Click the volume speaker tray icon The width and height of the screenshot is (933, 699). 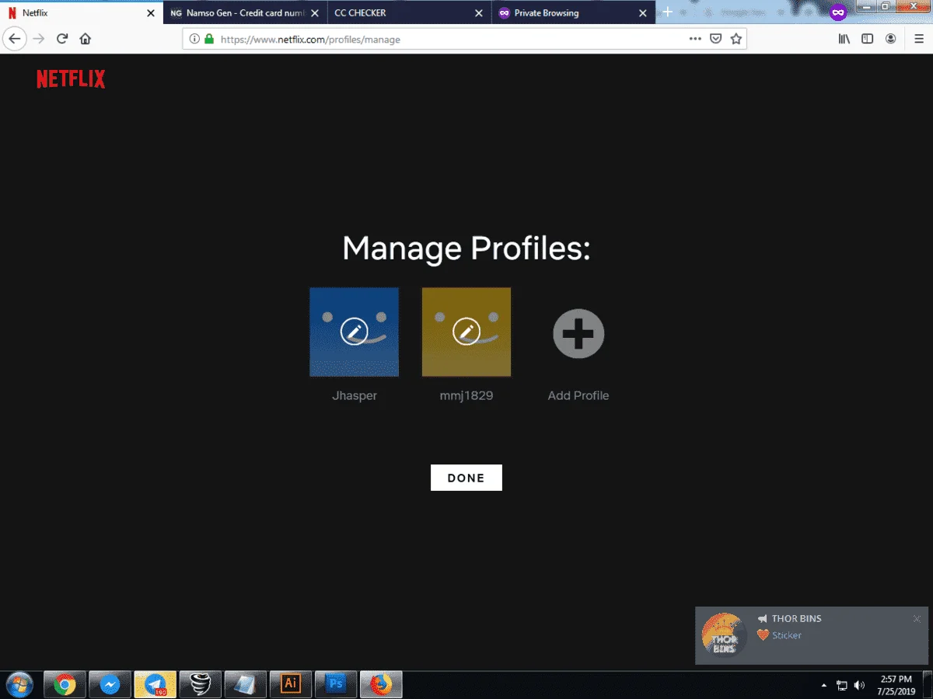859,686
